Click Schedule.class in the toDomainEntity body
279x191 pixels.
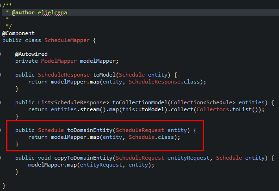151,137
